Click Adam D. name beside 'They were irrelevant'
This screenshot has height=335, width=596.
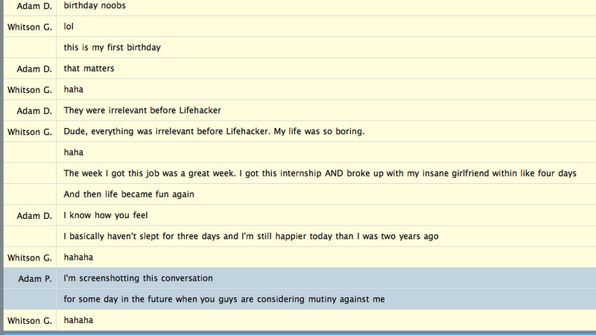pyautogui.click(x=34, y=111)
